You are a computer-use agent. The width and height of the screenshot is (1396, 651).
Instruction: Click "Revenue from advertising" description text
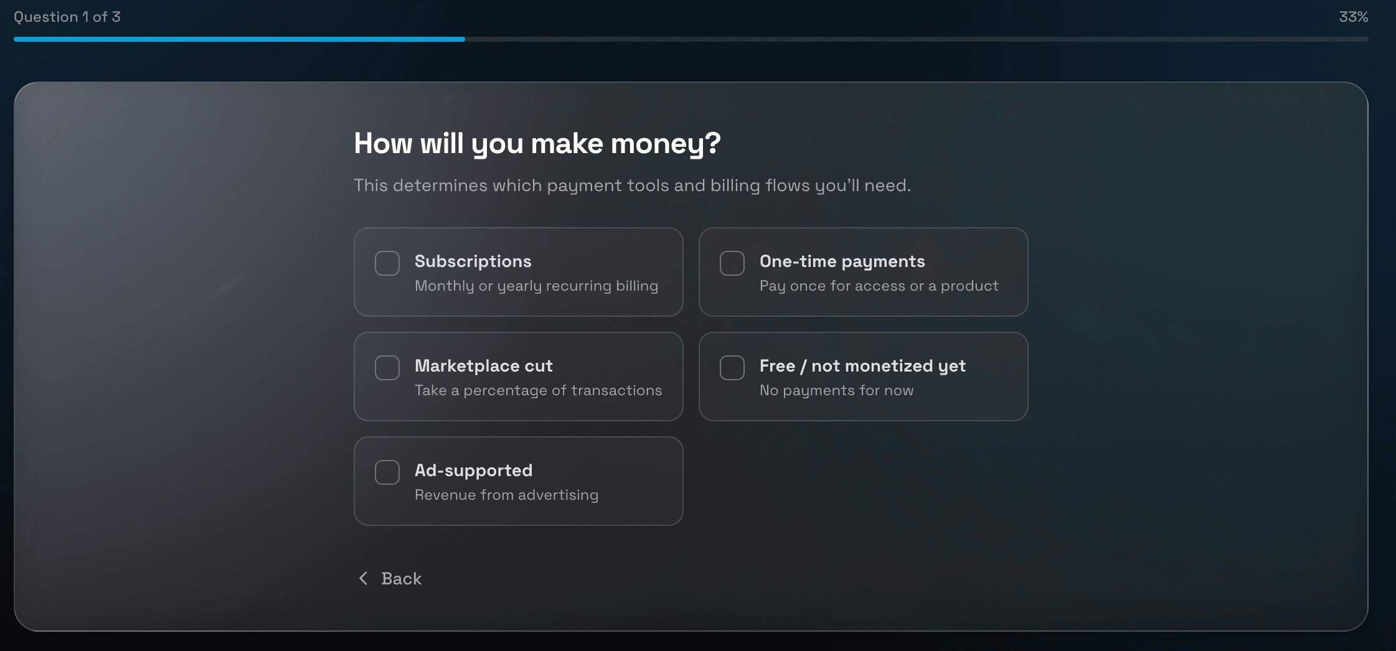click(506, 495)
